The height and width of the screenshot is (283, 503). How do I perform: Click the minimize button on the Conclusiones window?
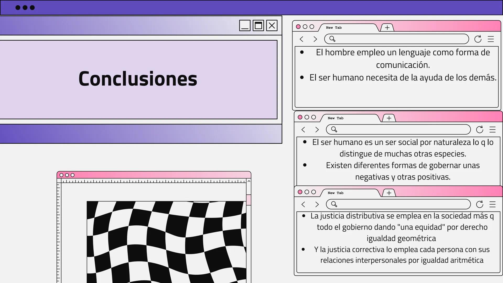(x=245, y=25)
